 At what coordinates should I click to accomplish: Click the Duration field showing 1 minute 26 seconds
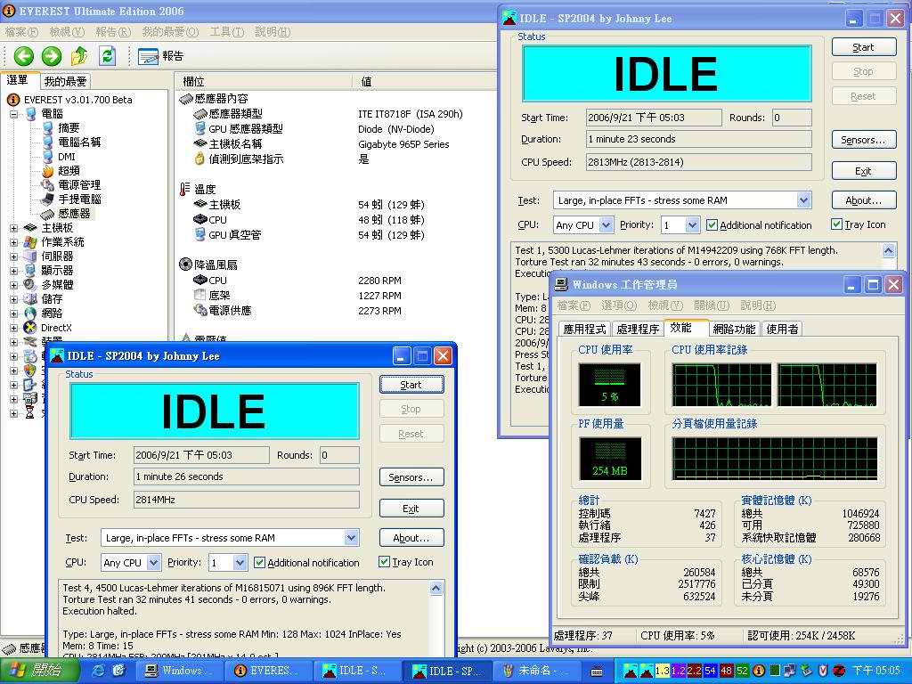pyautogui.click(x=246, y=477)
